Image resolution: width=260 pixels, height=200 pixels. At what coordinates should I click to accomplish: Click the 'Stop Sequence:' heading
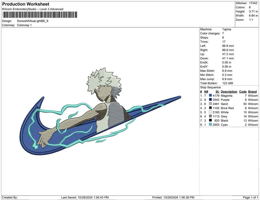coord(211,87)
